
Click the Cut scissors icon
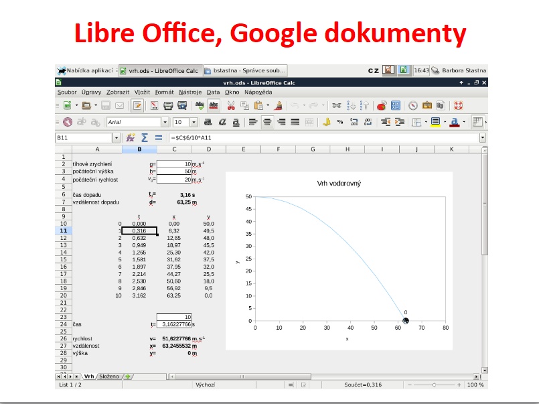pyautogui.click(x=230, y=106)
